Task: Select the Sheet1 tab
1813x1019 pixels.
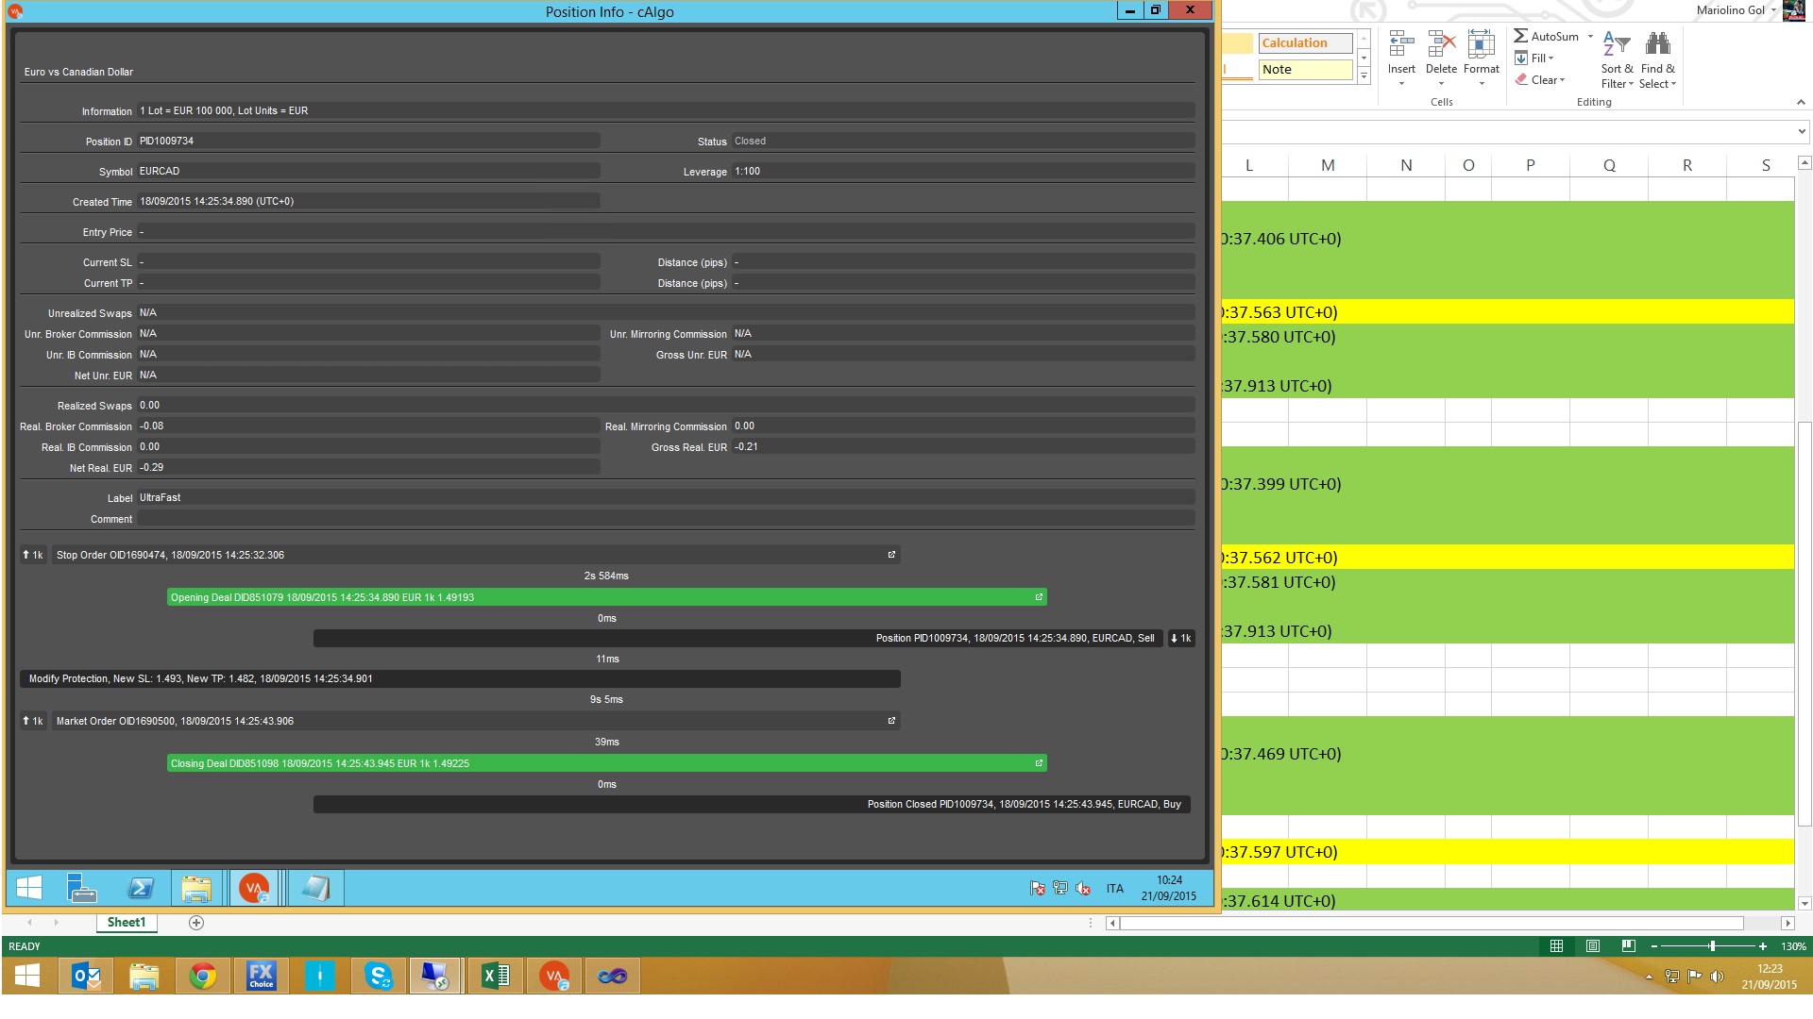Action: tap(127, 923)
